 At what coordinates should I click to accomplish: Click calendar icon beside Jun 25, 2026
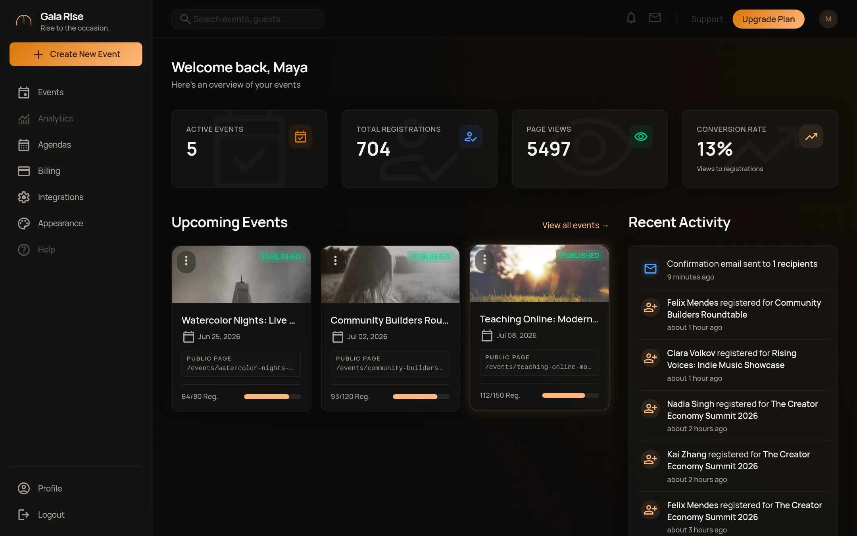coord(188,337)
